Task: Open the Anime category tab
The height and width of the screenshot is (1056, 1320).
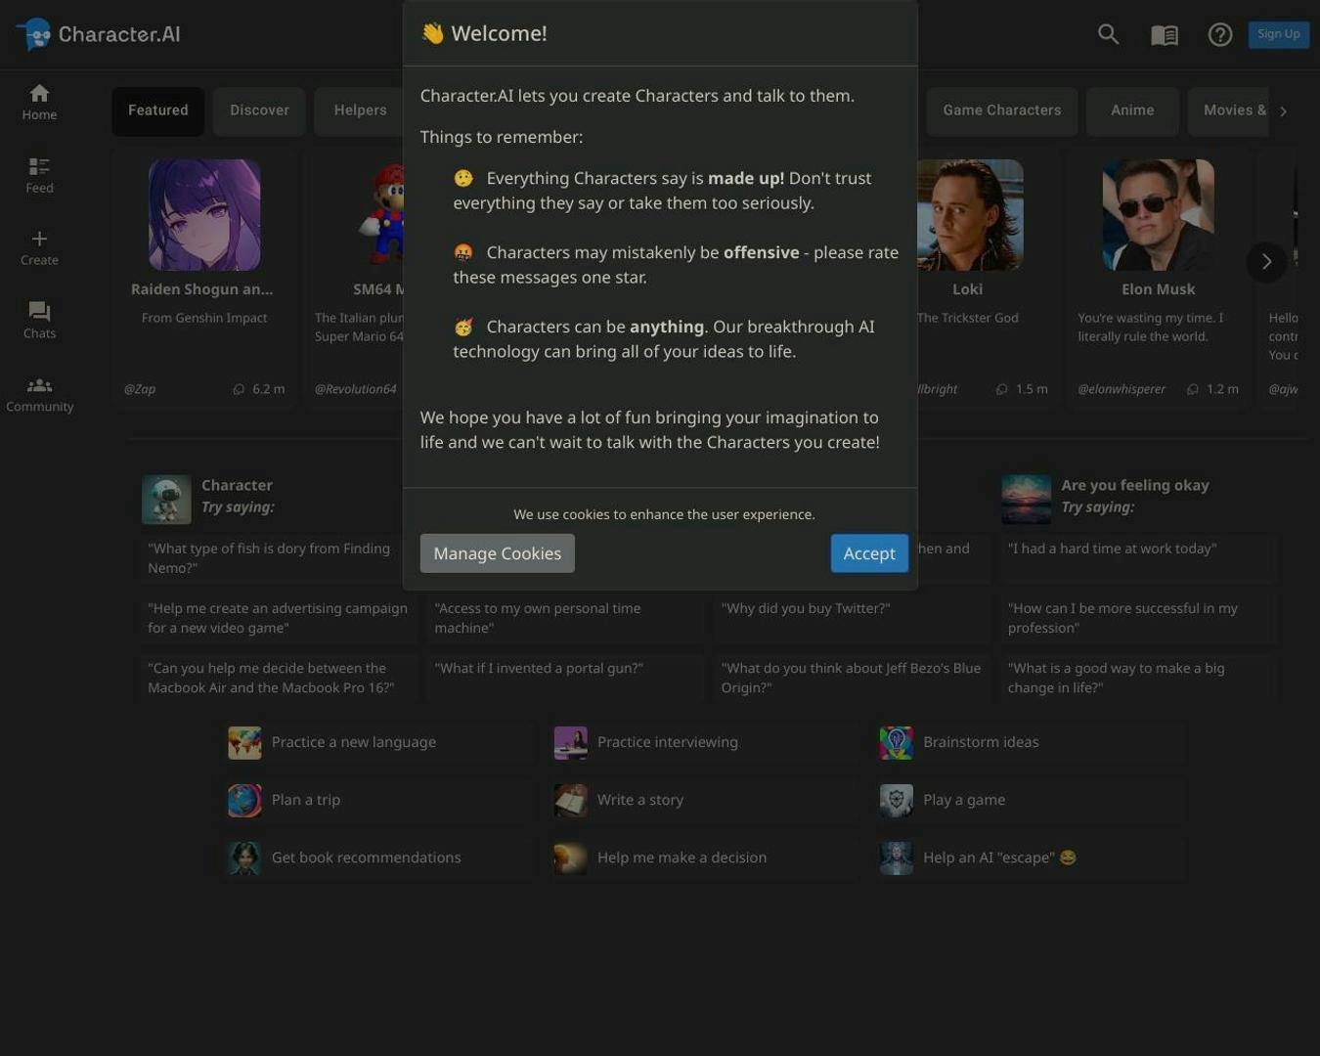Action: point(1131,110)
